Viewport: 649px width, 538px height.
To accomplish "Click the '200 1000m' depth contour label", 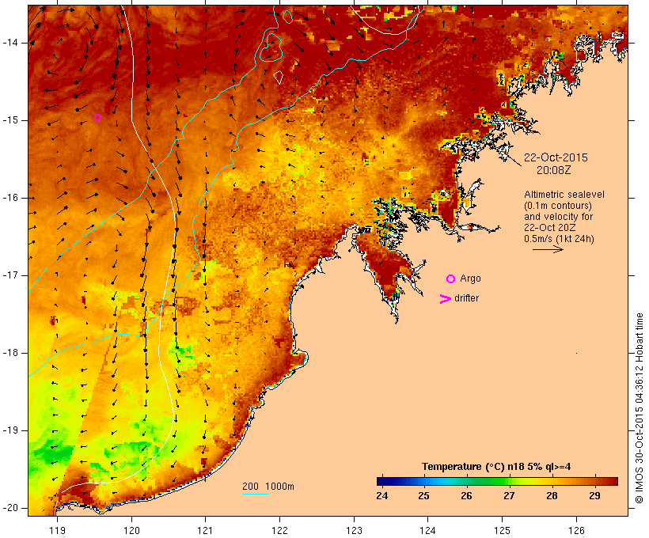I will coord(268,487).
